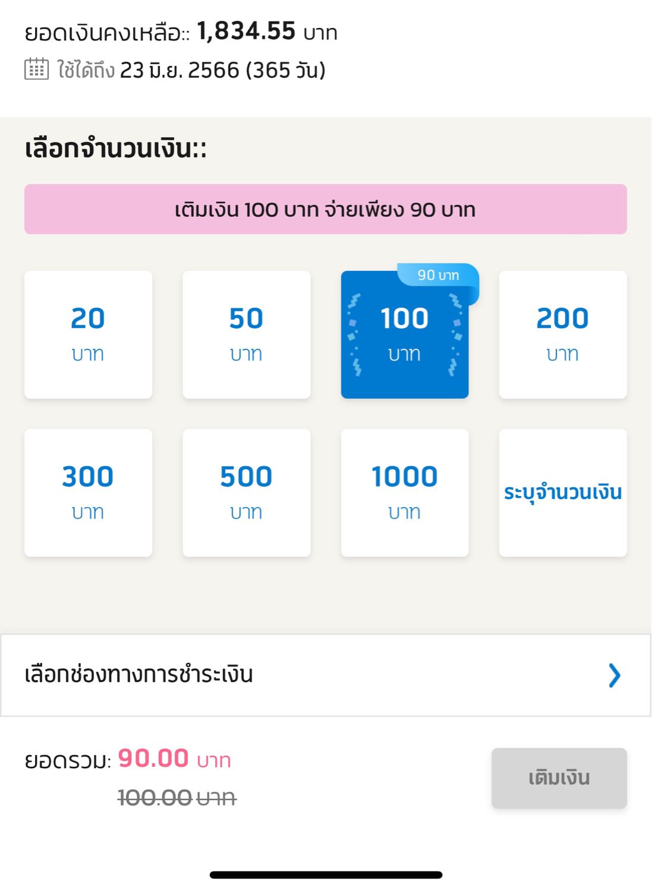
Task: Select the 200 baht top-up amount
Action: [563, 334]
